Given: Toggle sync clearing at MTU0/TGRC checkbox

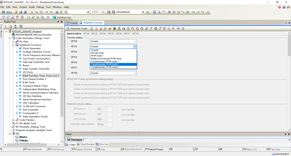Looking at the screenshot, I should pyautogui.click(x=71, y=93).
